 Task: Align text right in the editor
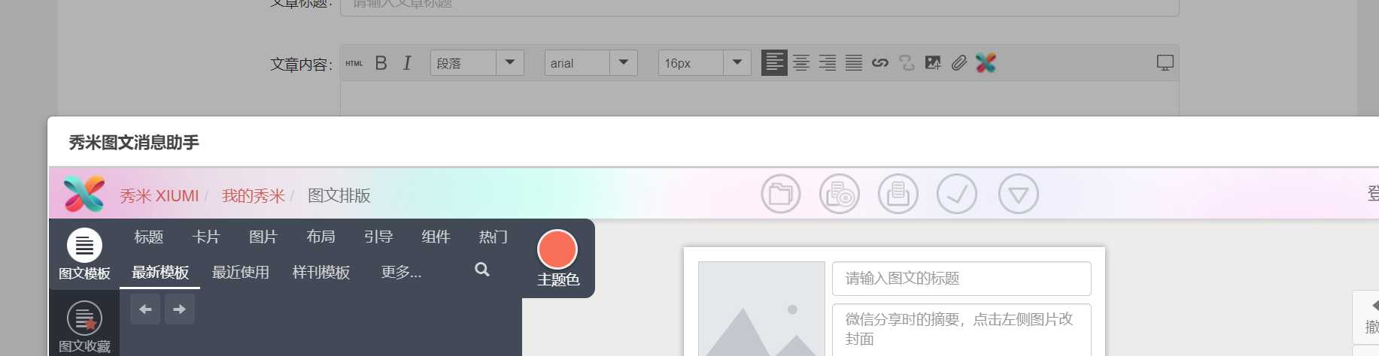(x=828, y=63)
